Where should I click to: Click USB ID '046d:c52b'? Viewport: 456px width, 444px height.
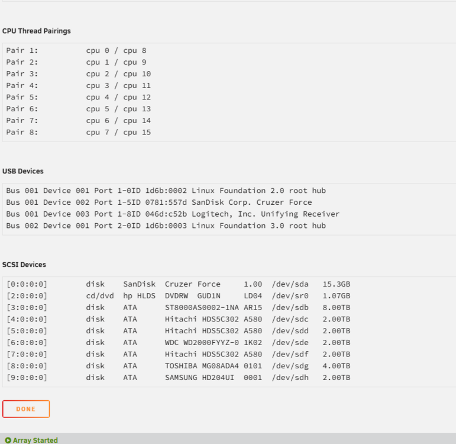(166, 214)
